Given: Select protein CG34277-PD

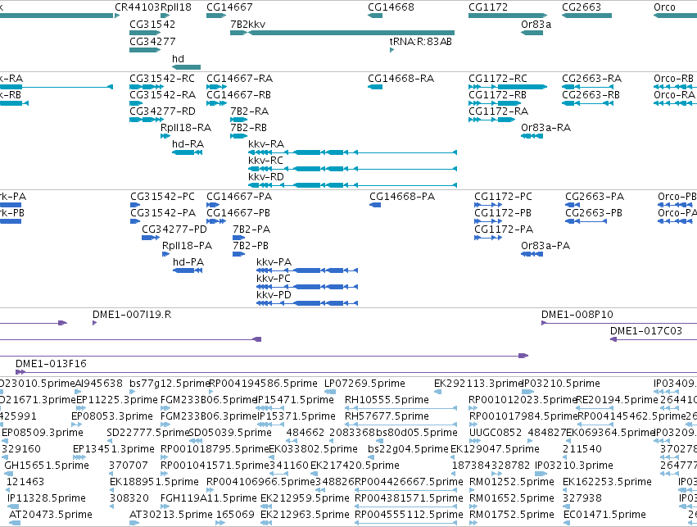Looking at the screenshot, I should (151, 238).
